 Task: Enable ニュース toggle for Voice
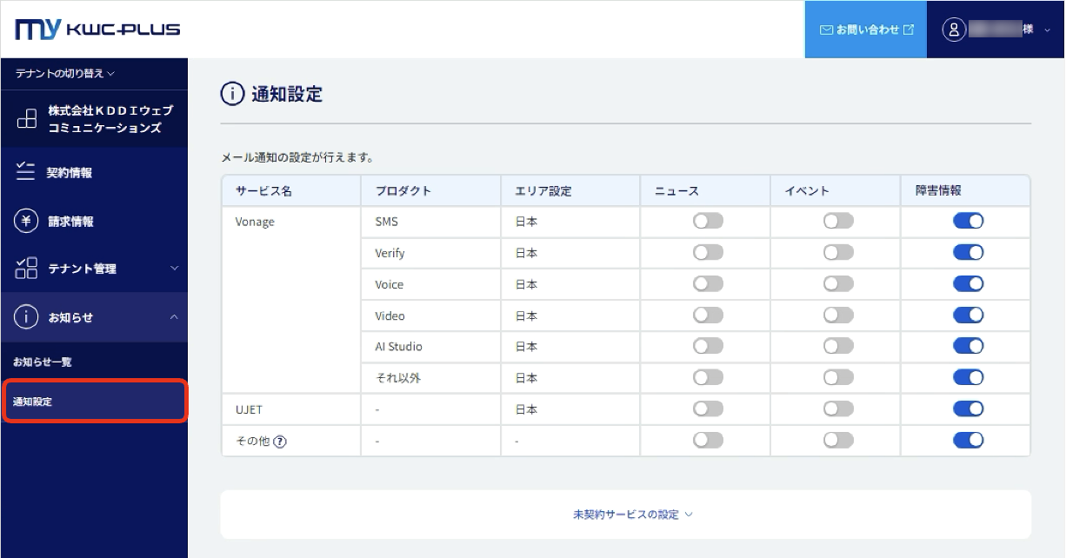(708, 283)
